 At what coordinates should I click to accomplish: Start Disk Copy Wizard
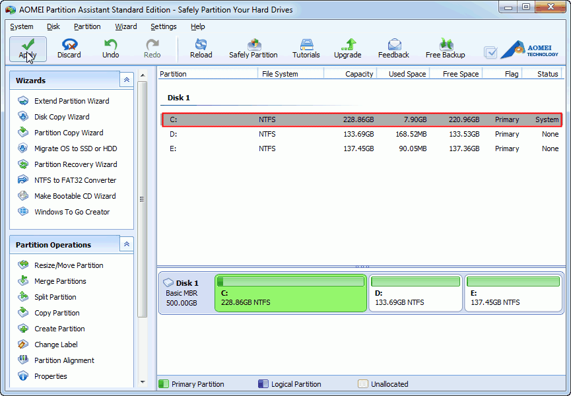click(54, 117)
